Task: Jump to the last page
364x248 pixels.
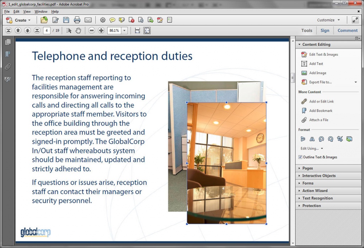Action: point(37,31)
